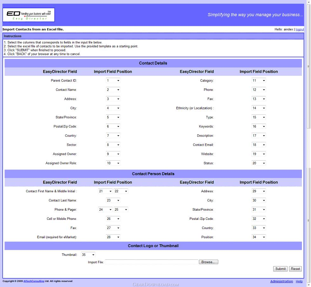Expand the Description position dropdown
This screenshot has height=287, width=311.
(258, 136)
